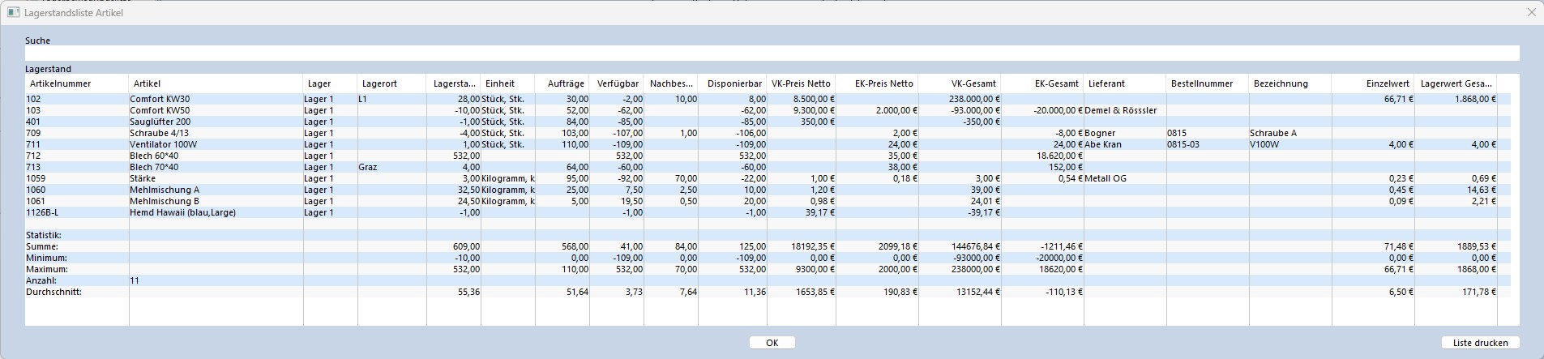Click the Einheit column header
This screenshot has height=359, width=1544.
tap(507, 83)
